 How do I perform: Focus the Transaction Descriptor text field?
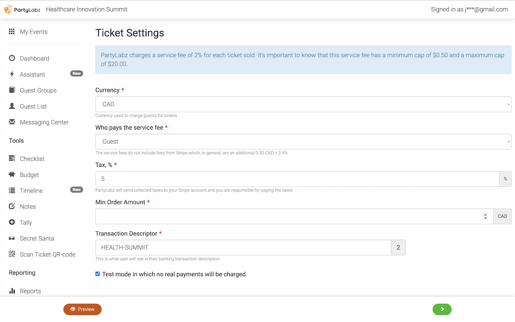[x=243, y=248]
